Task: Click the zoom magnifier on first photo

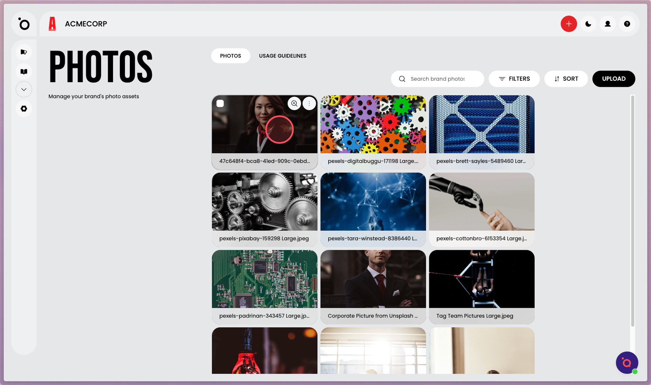Action: point(294,104)
